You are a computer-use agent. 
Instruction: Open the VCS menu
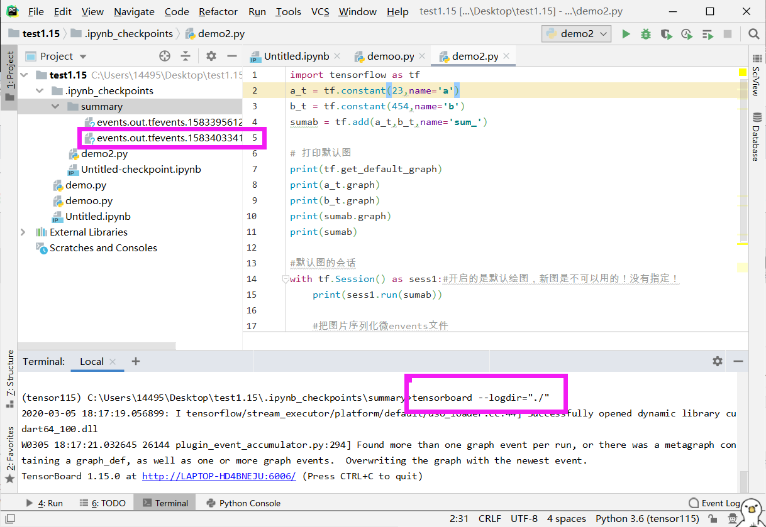click(x=320, y=12)
